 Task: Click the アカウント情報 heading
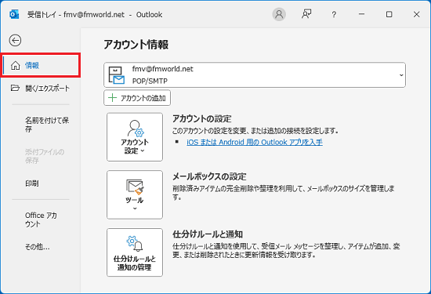click(x=136, y=45)
